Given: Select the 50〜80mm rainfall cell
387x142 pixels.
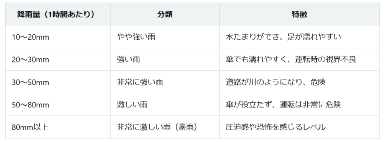Looking at the screenshot, I should [x=58, y=105].
